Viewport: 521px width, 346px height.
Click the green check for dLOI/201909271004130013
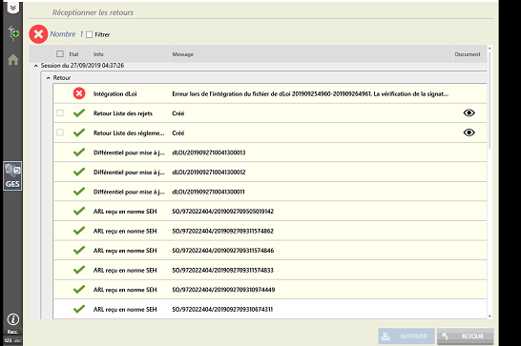(79, 153)
